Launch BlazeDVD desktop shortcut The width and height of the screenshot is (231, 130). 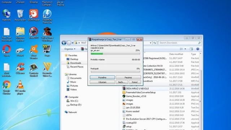(x=34, y=33)
